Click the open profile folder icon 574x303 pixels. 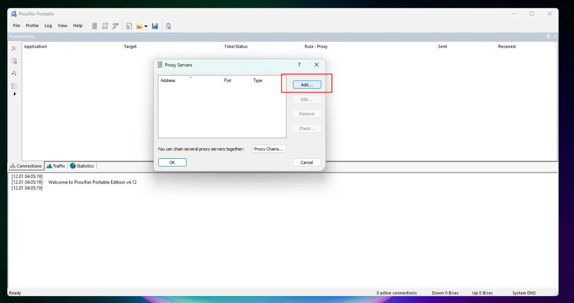pyautogui.click(x=139, y=26)
